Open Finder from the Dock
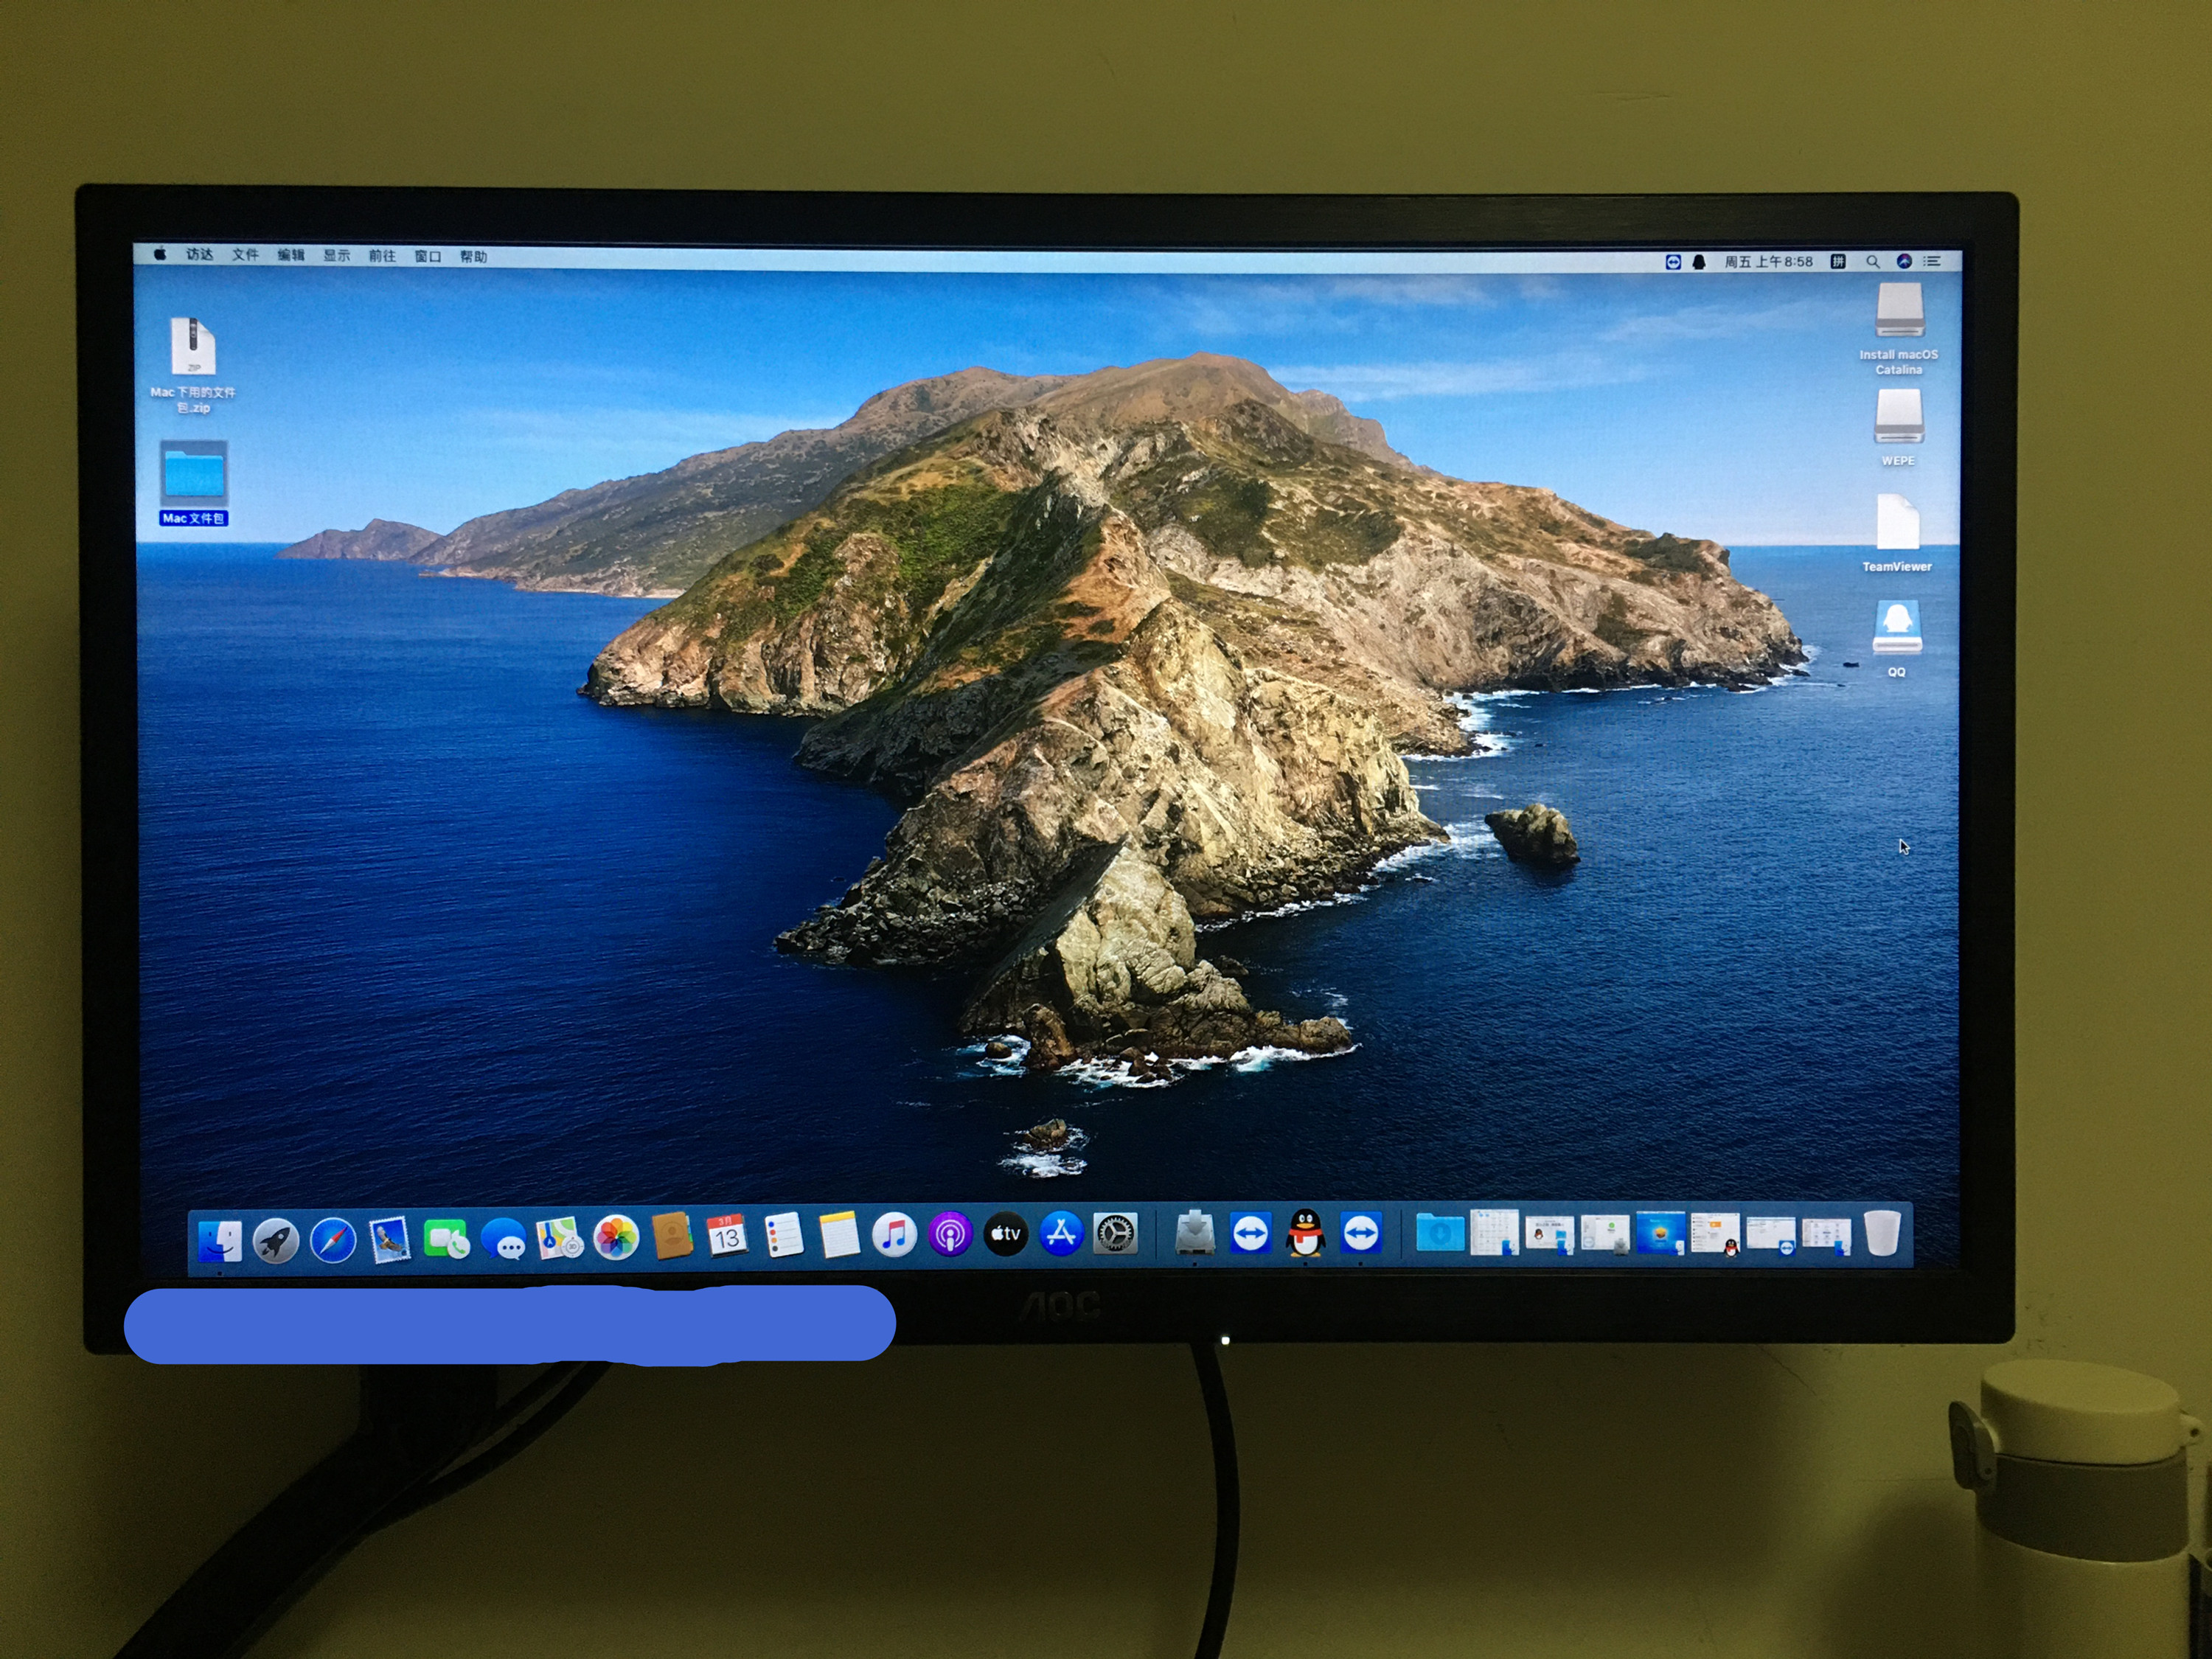2212x1659 pixels. point(219,1241)
